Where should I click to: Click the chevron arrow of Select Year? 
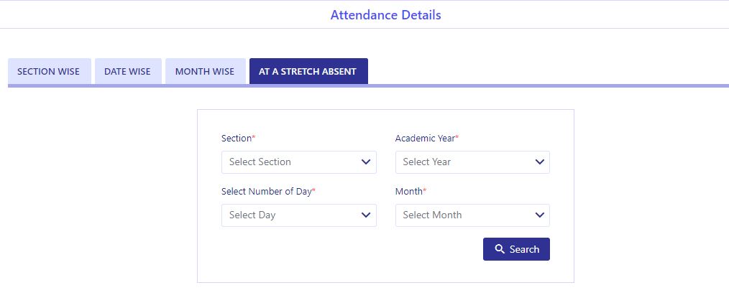[x=539, y=162]
